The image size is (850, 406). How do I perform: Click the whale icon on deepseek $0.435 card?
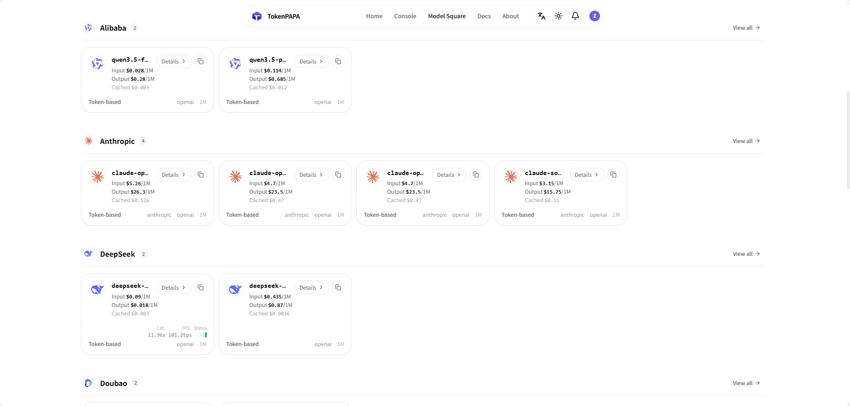235,290
